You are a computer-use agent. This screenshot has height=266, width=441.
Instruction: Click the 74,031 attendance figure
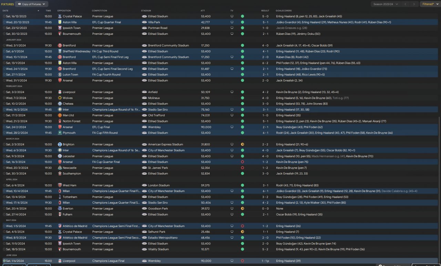coord(205,115)
